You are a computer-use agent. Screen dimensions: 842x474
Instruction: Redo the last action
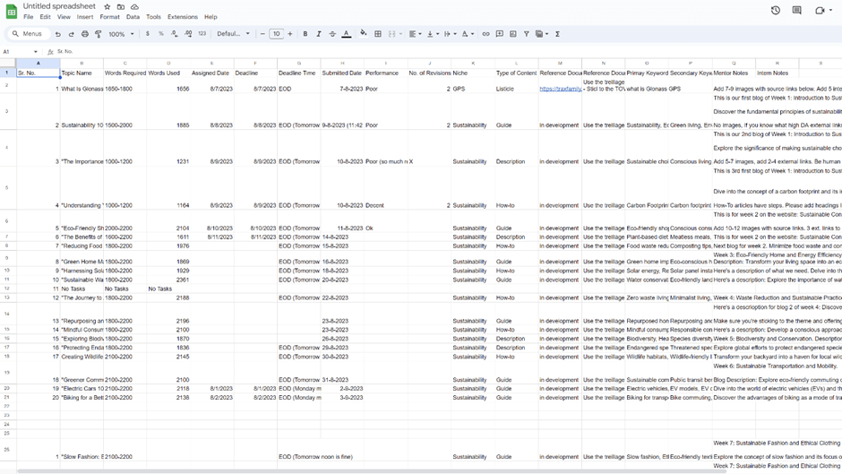pos(72,34)
